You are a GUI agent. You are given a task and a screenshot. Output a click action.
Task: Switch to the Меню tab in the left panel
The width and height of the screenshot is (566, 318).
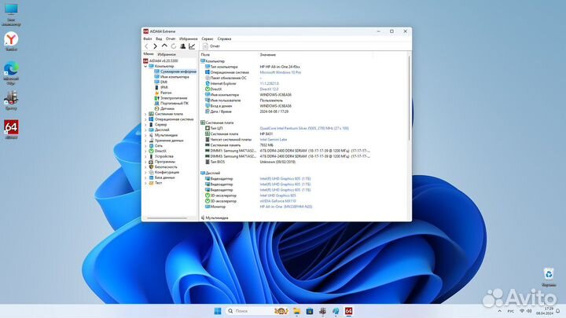[149, 54]
